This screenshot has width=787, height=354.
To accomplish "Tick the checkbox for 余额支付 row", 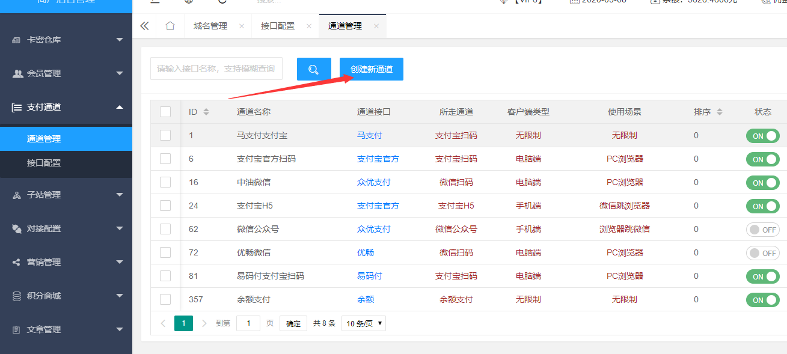I will 165,299.
